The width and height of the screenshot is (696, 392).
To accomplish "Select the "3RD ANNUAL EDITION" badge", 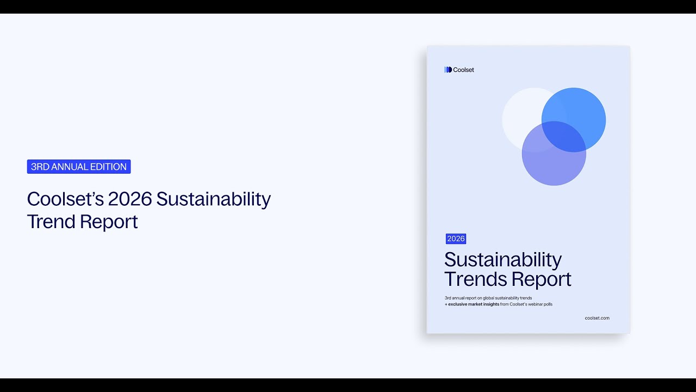I will point(79,167).
